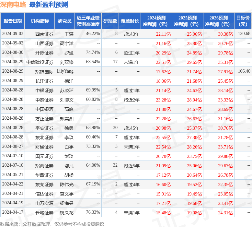Click the 中信建投证券 institution cell

tap(40, 62)
